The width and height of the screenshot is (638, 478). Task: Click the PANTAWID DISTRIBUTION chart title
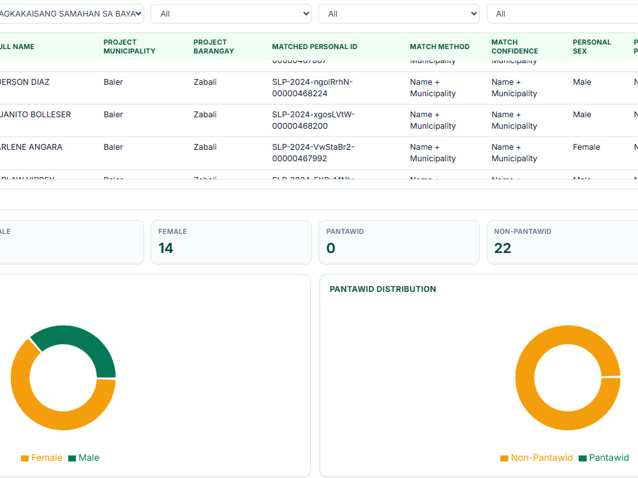[382, 289]
